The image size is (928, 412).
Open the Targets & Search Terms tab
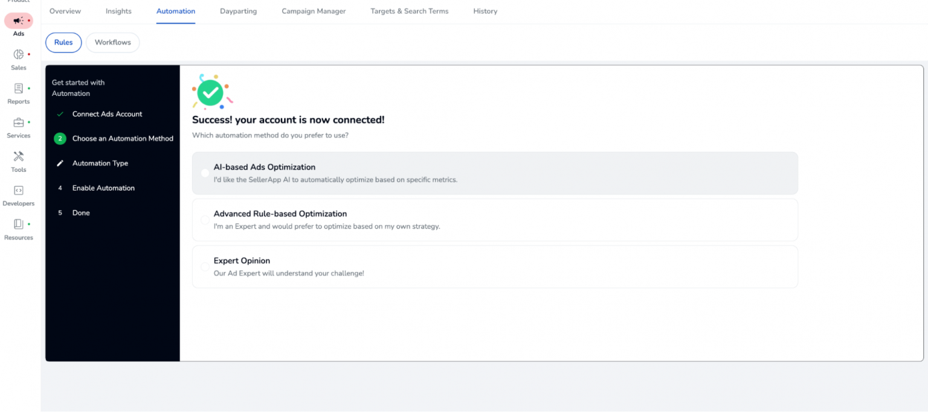click(410, 11)
